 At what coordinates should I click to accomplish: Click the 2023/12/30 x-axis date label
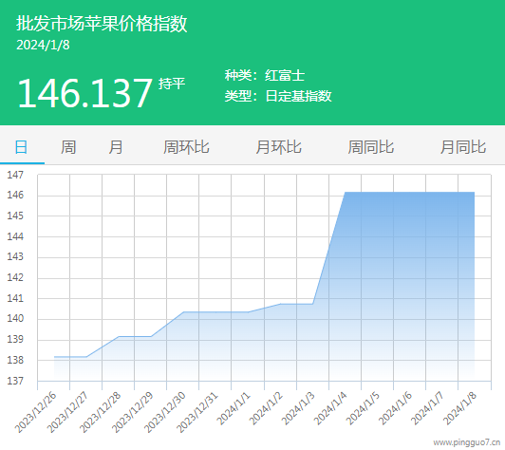click(x=165, y=412)
